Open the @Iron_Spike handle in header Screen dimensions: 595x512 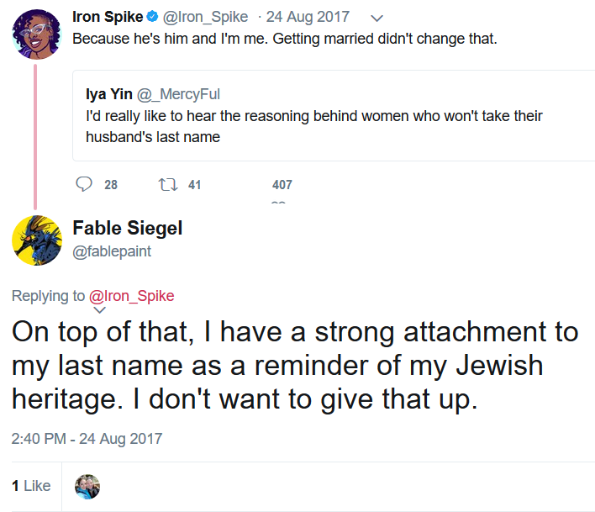(205, 17)
